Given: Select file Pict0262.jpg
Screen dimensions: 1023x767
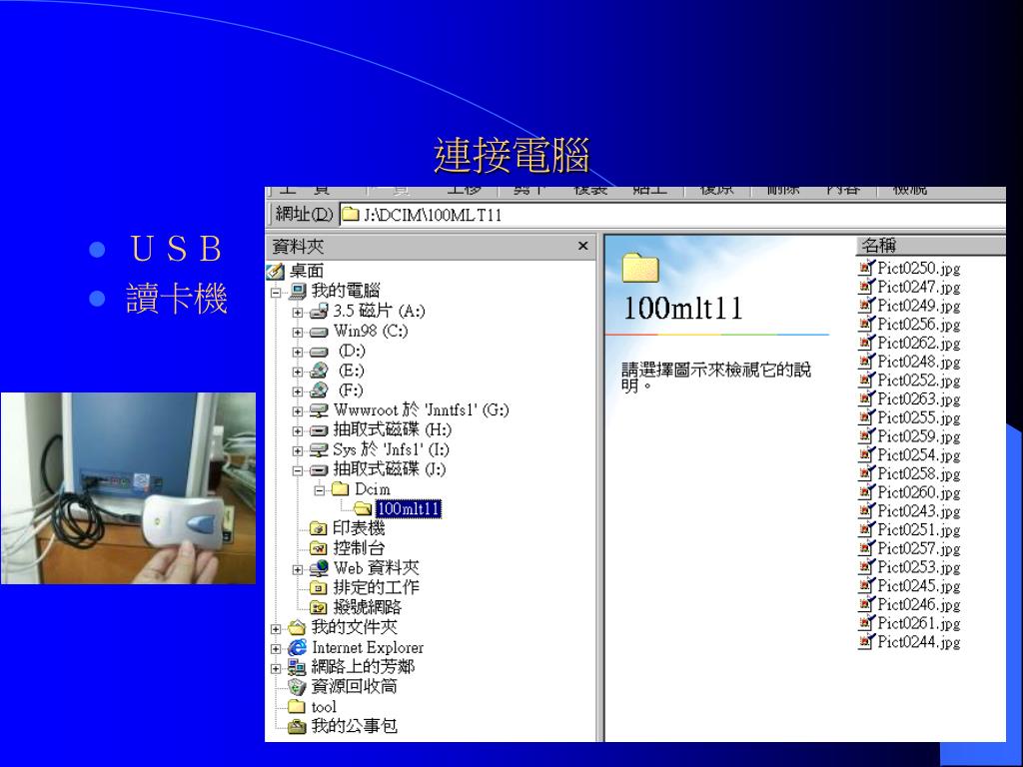Looking at the screenshot, I should 910,344.
